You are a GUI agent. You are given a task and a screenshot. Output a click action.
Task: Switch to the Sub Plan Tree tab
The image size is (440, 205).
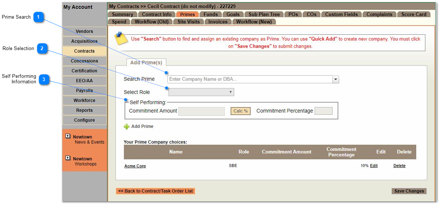coord(264,15)
